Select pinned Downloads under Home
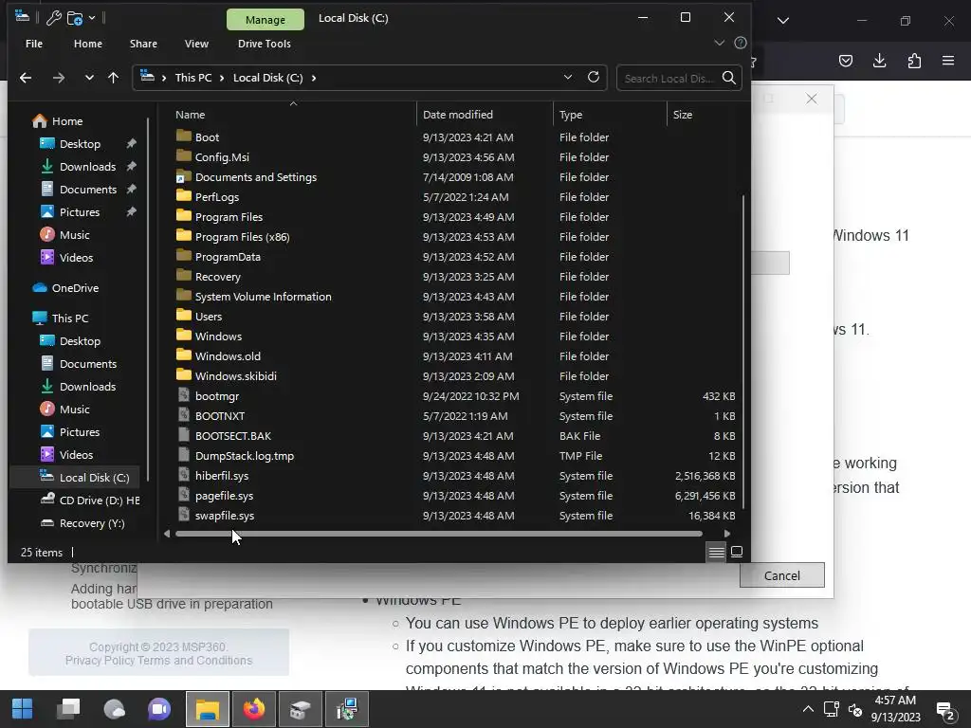 87,167
